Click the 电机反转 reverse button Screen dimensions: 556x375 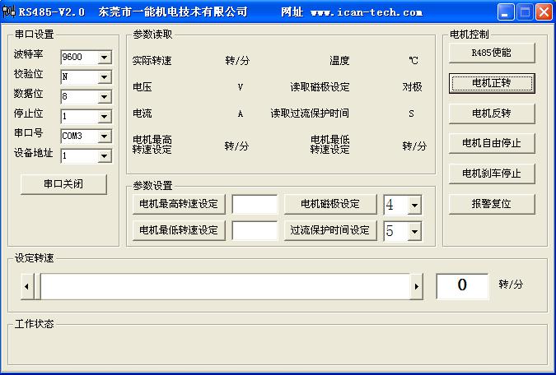point(492,113)
